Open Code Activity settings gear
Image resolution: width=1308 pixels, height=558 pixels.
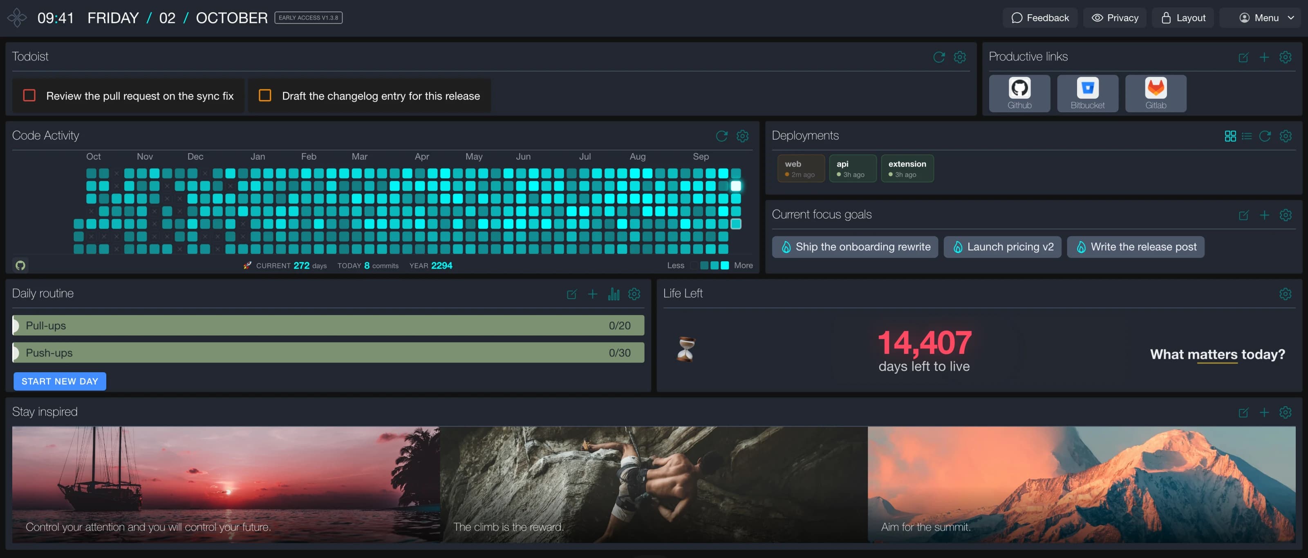click(742, 136)
